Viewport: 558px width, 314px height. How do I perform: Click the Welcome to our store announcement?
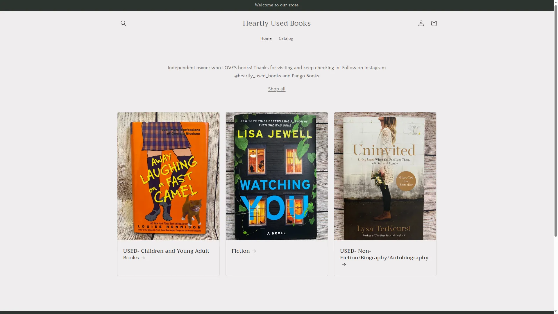277,5
